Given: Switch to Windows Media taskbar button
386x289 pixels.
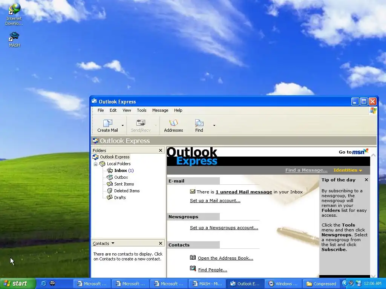Looking at the screenshot, I should pyautogui.click(x=283, y=284).
